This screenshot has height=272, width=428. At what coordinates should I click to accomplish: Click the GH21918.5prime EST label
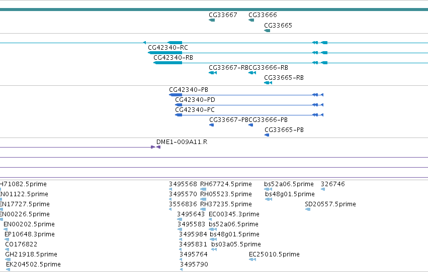31,254
